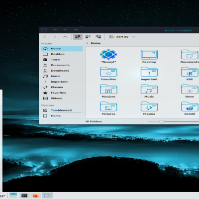
Task: Select Important in the Places panel
Action: click(62, 82)
